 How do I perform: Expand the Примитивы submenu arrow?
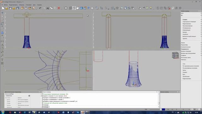coord(201,45)
